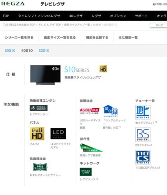Click the 高速レグザ番組表 caption text
167x195 pixels.
90,155
